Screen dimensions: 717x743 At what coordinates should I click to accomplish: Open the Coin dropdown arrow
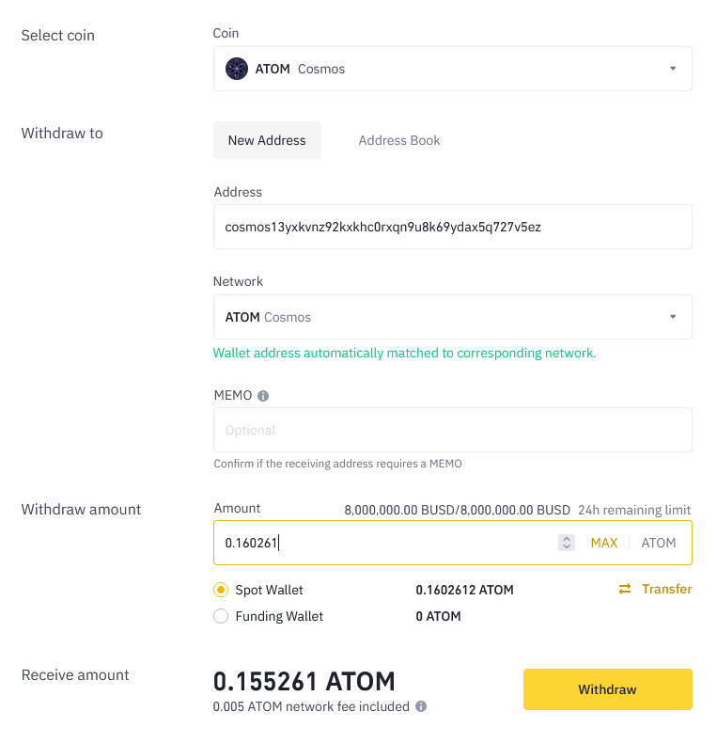(673, 69)
